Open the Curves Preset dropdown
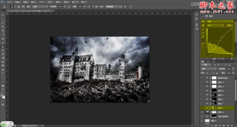This screenshot has width=237, height=127. (x=220, y=22)
